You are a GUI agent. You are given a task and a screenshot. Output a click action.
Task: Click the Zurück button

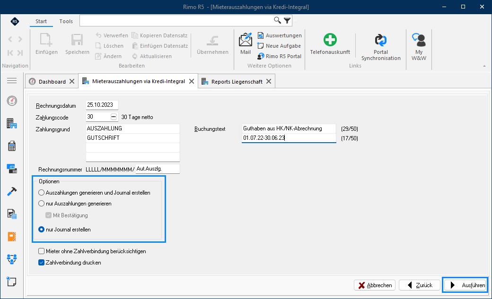[420, 285]
